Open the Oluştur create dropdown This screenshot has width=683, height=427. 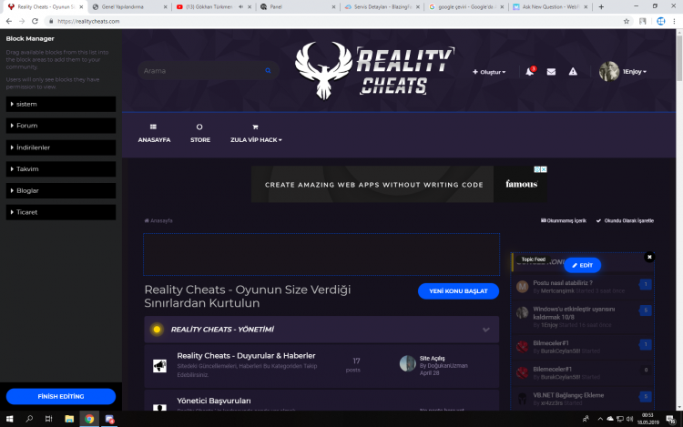(x=489, y=72)
